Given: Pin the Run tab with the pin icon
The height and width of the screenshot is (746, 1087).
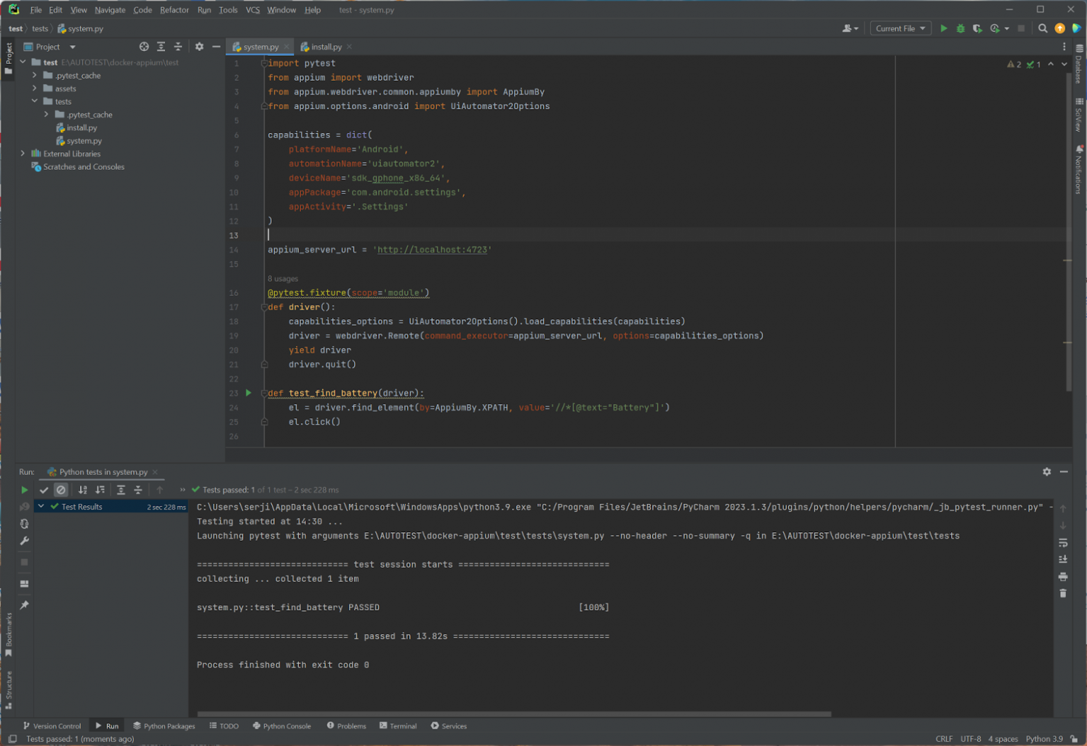Looking at the screenshot, I should [x=24, y=605].
